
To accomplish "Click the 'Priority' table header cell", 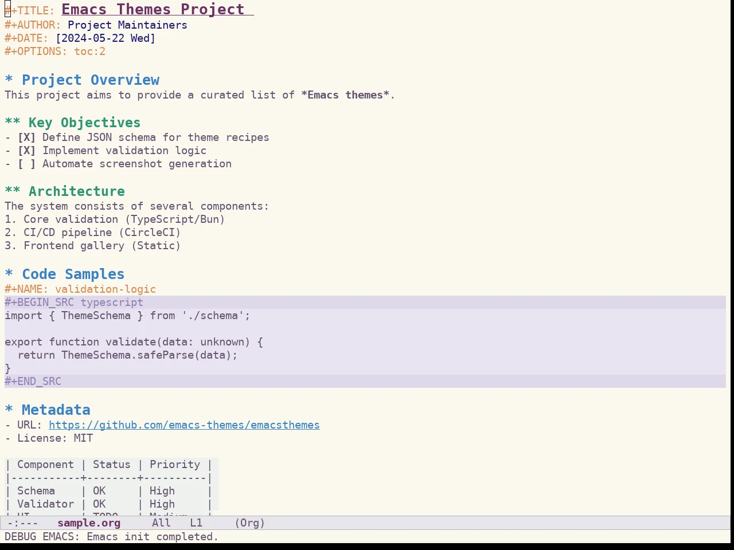I will (175, 465).
